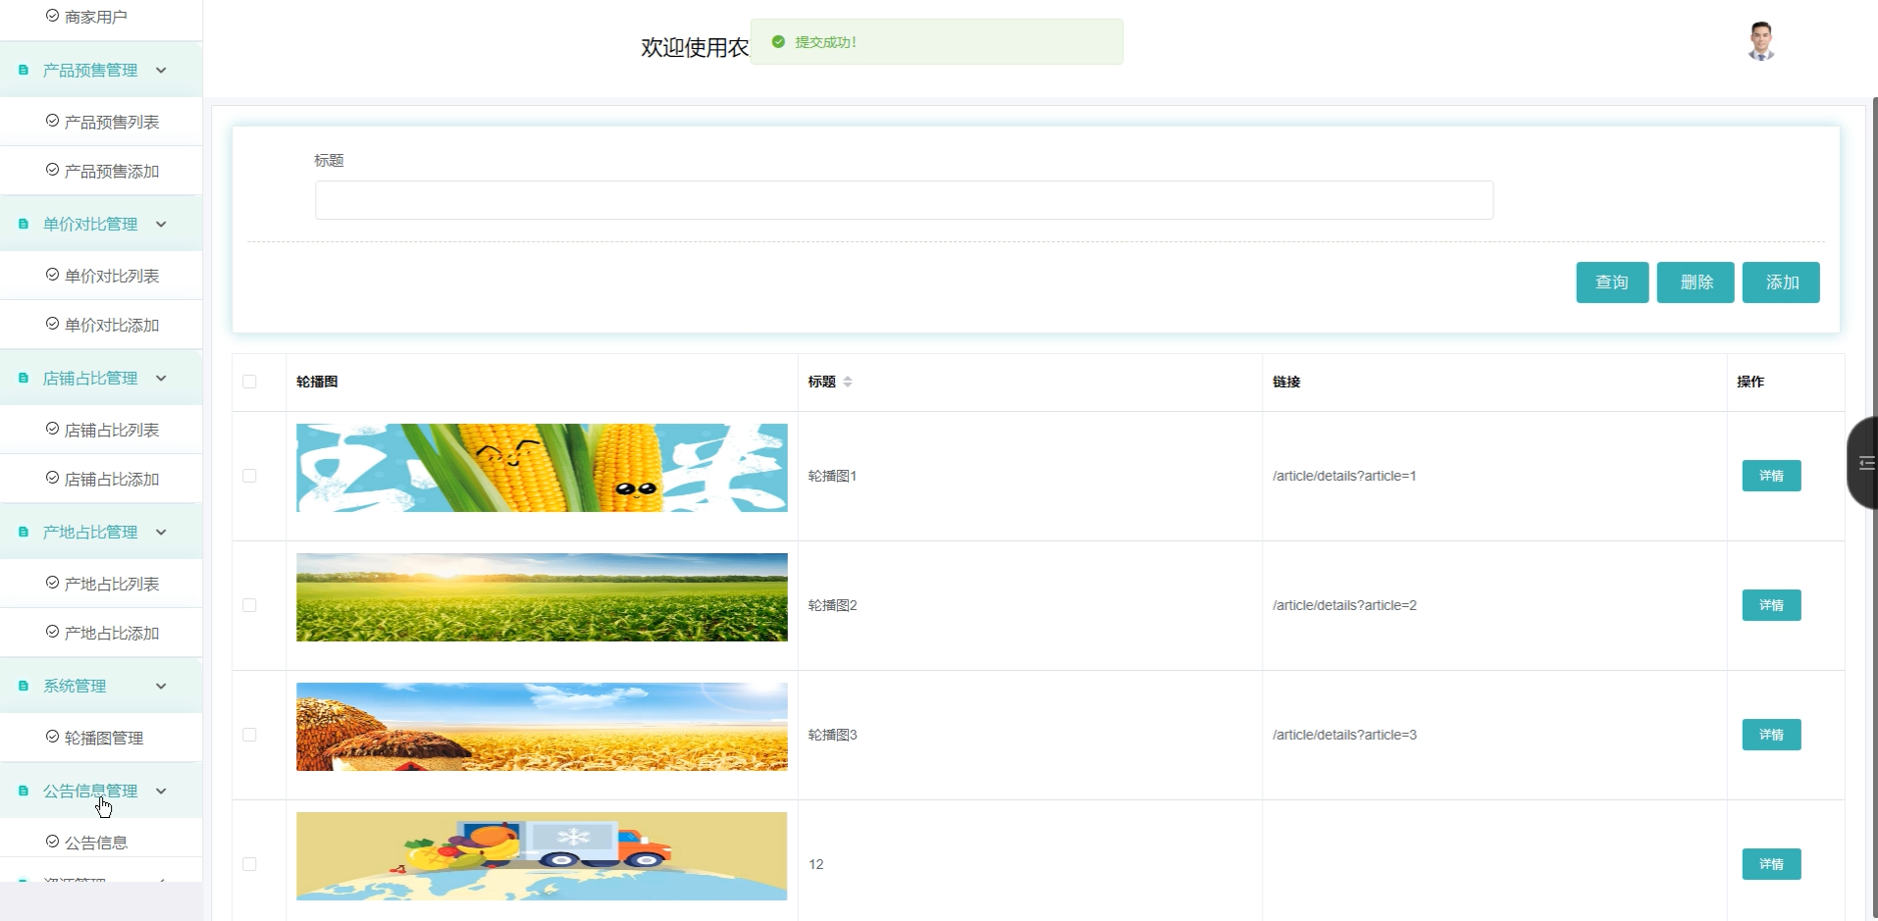Collapse the 店铺占比管理 chevron
The width and height of the screenshot is (1878, 921).
pos(161,379)
